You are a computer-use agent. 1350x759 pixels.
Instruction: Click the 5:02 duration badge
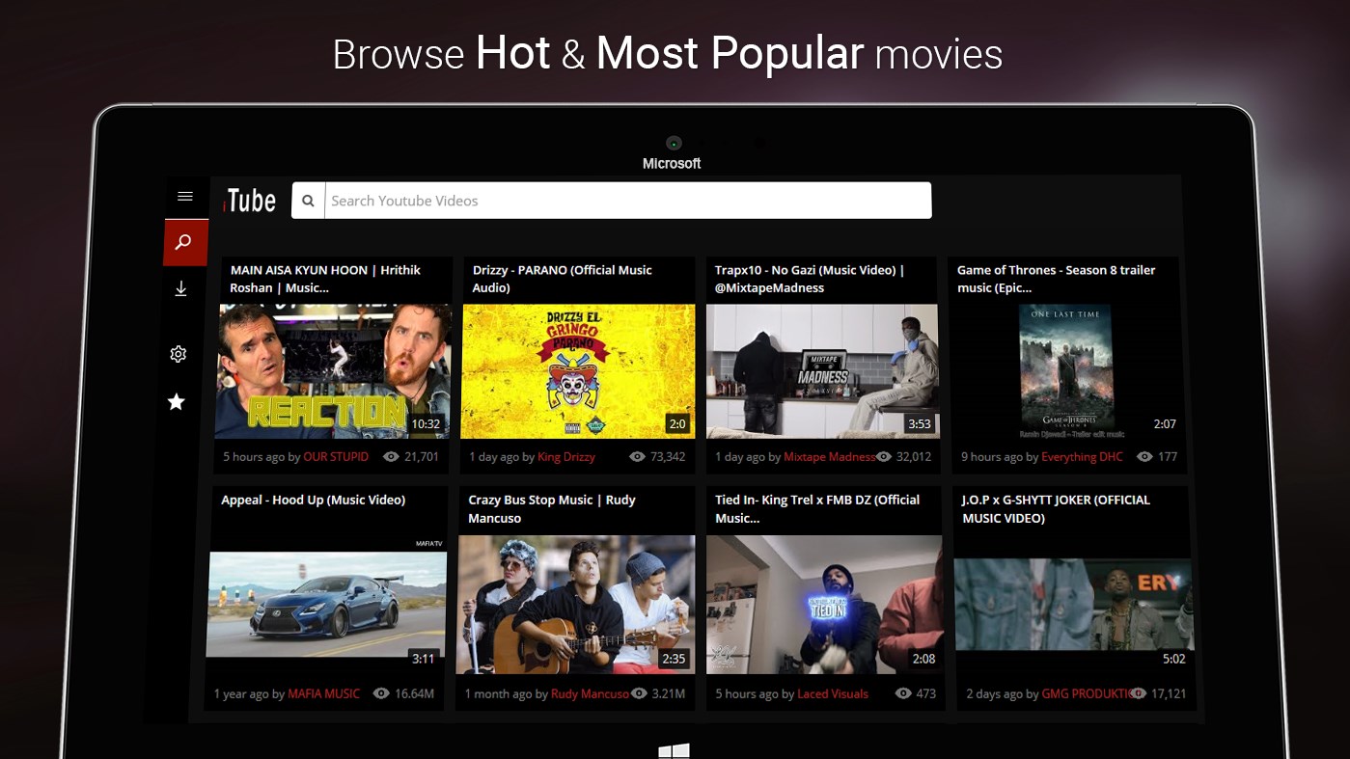tap(1173, 659)
